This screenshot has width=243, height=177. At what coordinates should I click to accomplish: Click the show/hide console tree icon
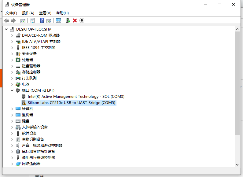(x=23, y=20)
